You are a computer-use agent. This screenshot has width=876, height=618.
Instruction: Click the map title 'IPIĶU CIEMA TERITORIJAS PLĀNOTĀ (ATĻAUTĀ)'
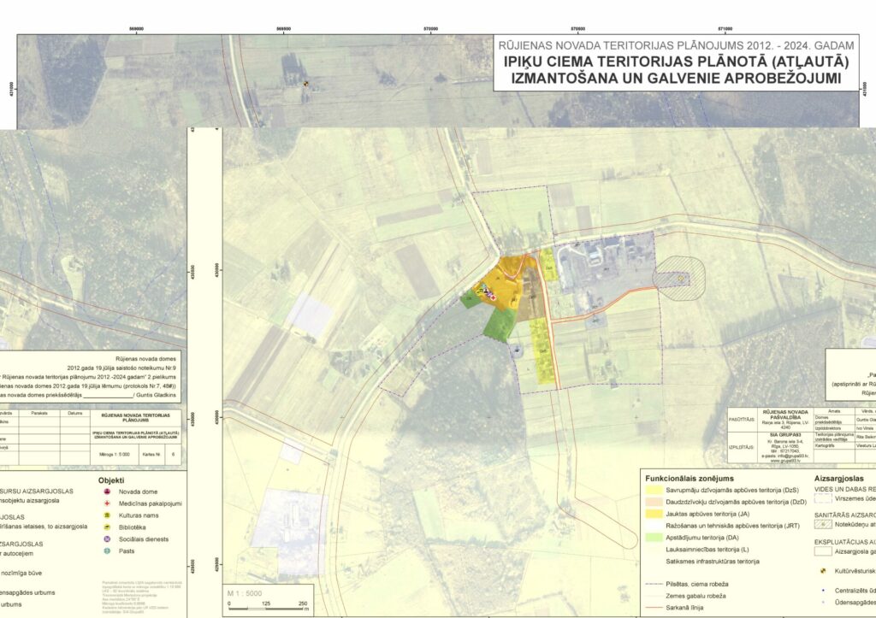[x=676, y=61]
